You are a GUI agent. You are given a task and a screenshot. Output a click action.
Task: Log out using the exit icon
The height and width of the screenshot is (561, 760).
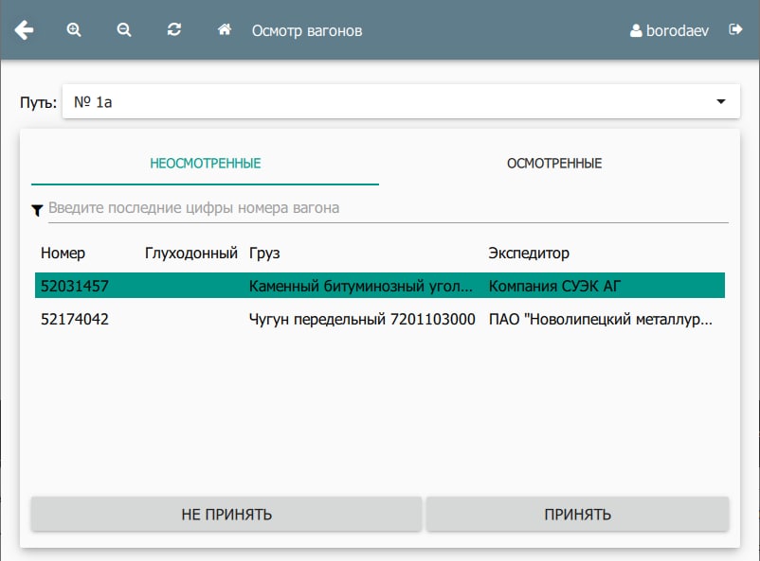coord(735,29)
